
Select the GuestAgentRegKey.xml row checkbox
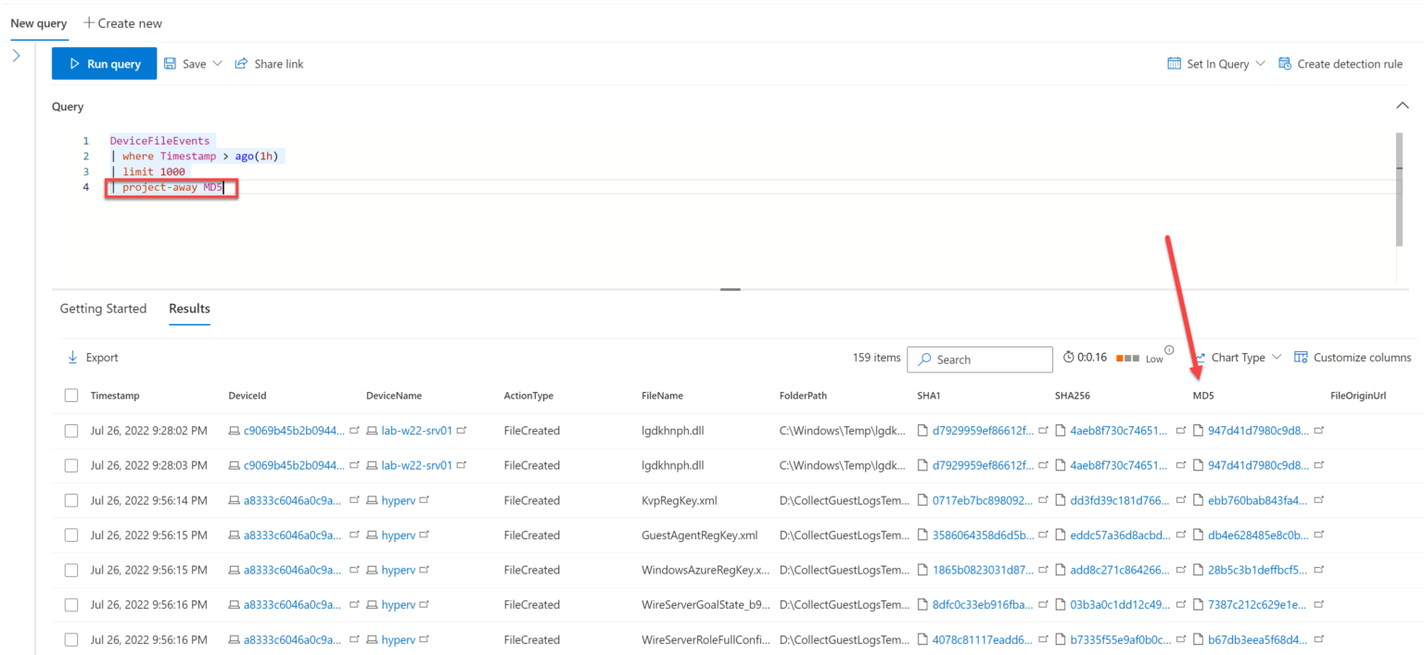[71, 535]
